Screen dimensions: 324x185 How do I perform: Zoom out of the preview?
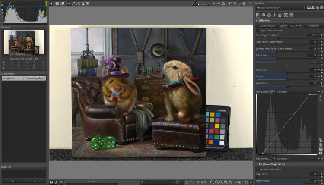[x=212, y=182]
